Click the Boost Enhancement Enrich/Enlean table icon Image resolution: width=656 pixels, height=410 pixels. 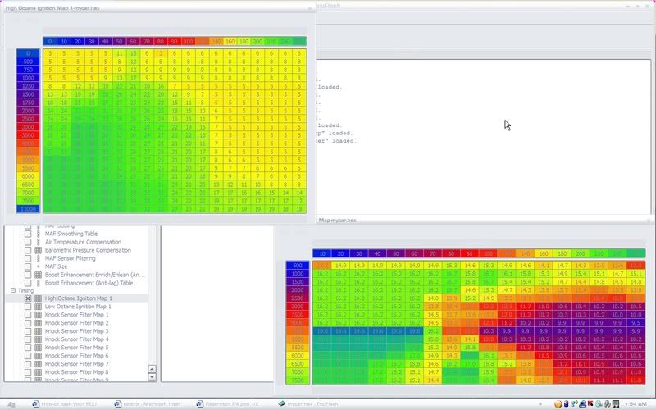pos(39,275)
